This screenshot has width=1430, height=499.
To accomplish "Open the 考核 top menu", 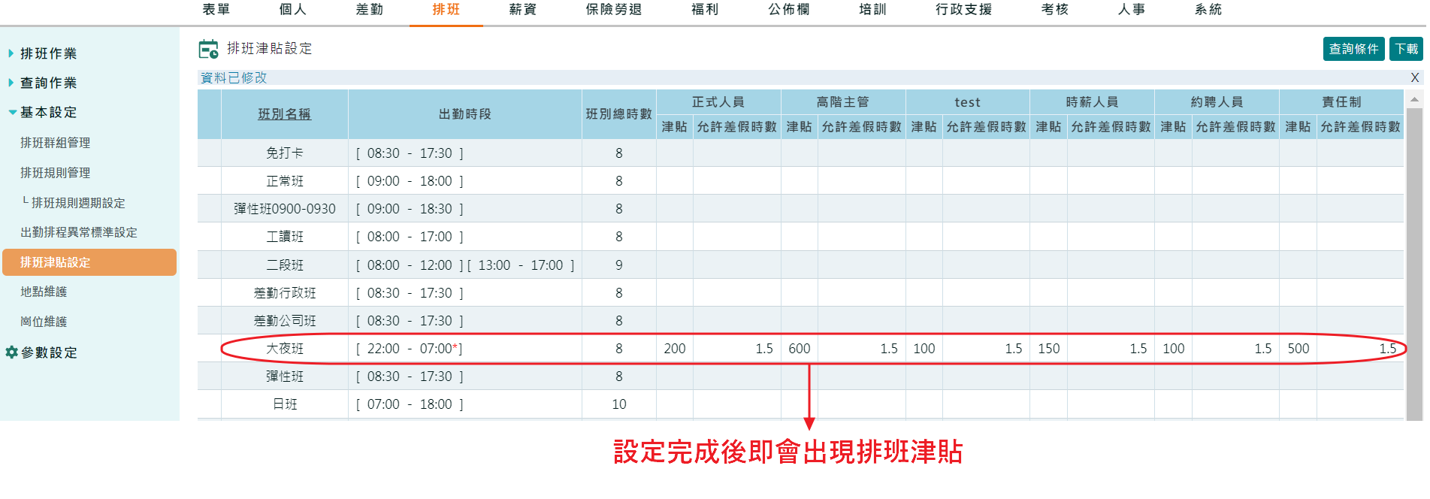I will 1055,10.
